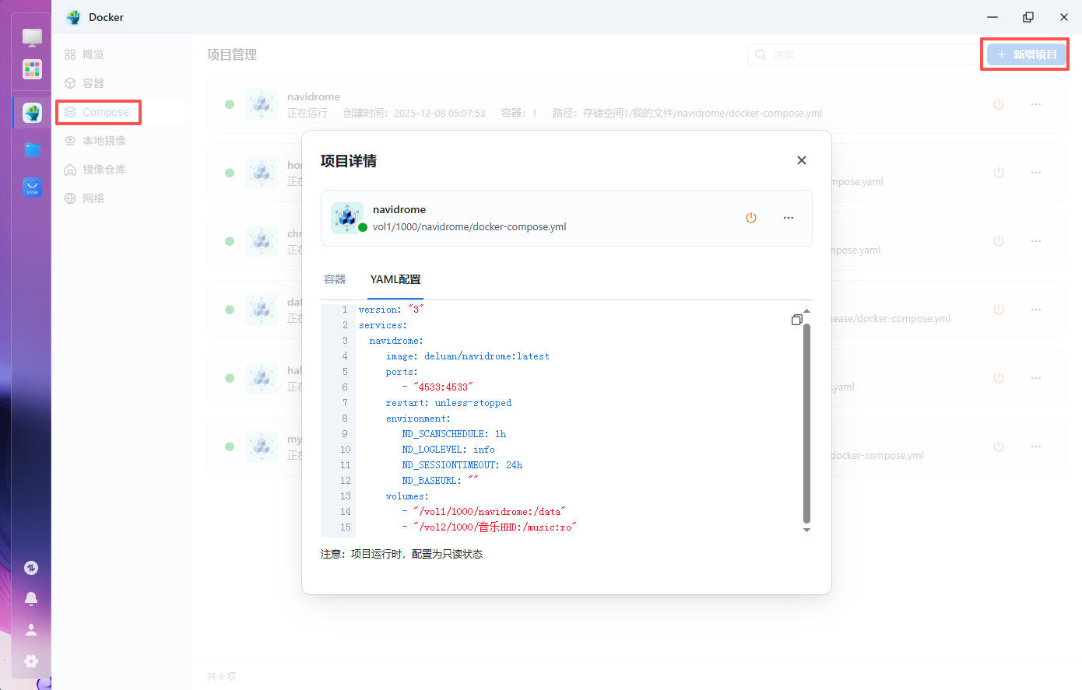Open the more actions menu on second project row

point(1036,173)
